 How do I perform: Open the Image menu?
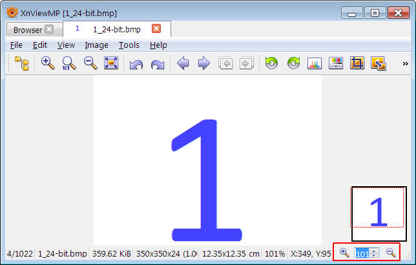(96, 45)
